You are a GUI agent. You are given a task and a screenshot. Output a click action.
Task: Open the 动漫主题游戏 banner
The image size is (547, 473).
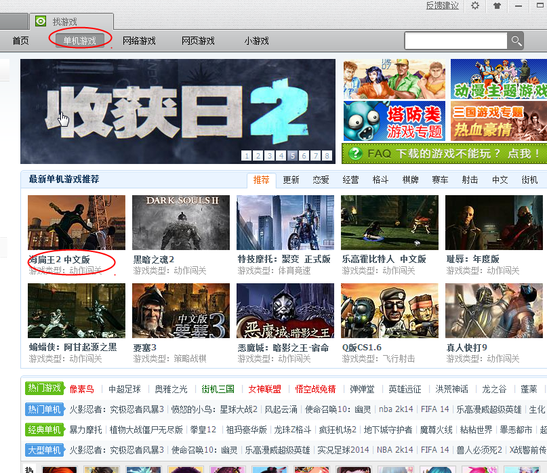[499, 79]
